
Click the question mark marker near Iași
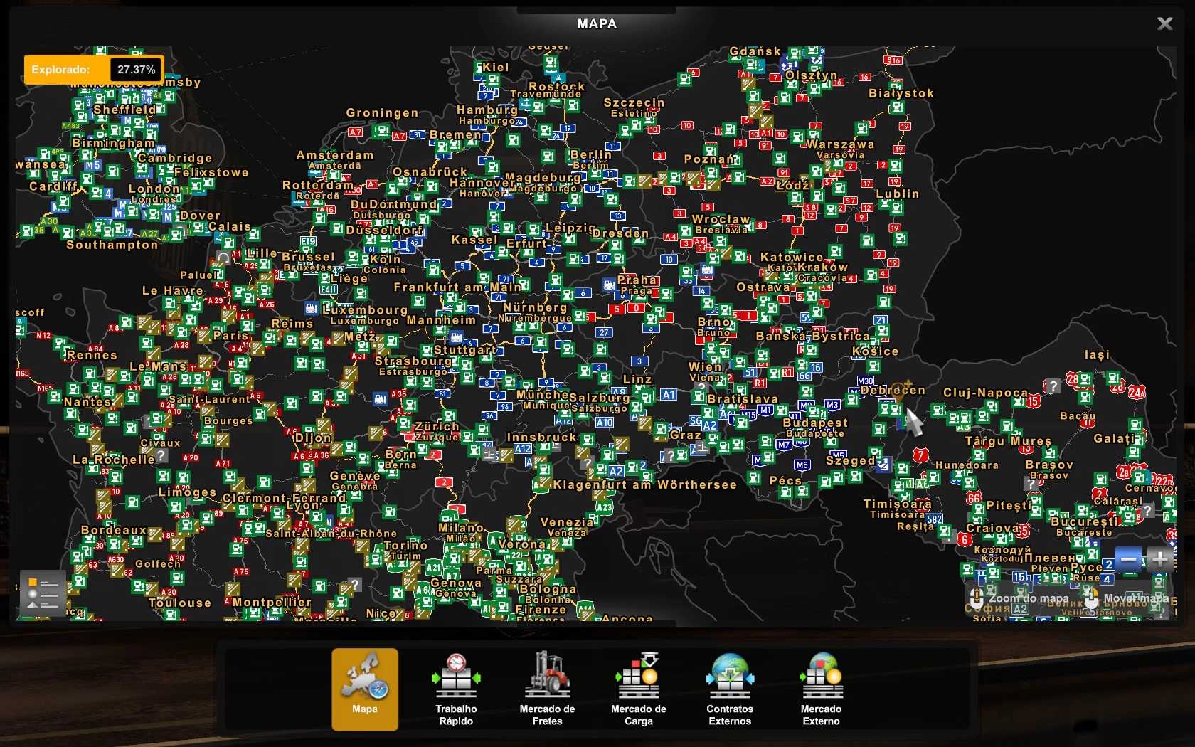click(x=1052, y=386)
